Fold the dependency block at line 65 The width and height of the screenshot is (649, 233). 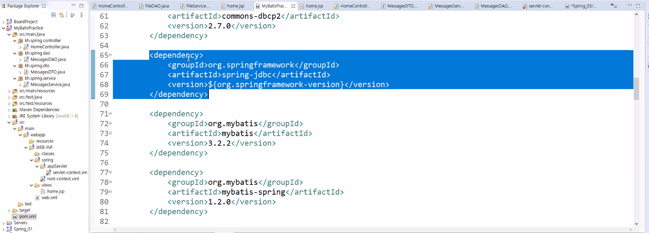point(110,55)
